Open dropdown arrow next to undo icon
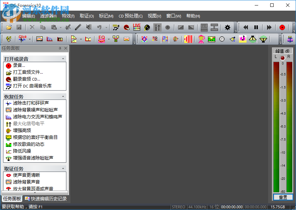Screen dimensions: 296x210 [106, 28]
